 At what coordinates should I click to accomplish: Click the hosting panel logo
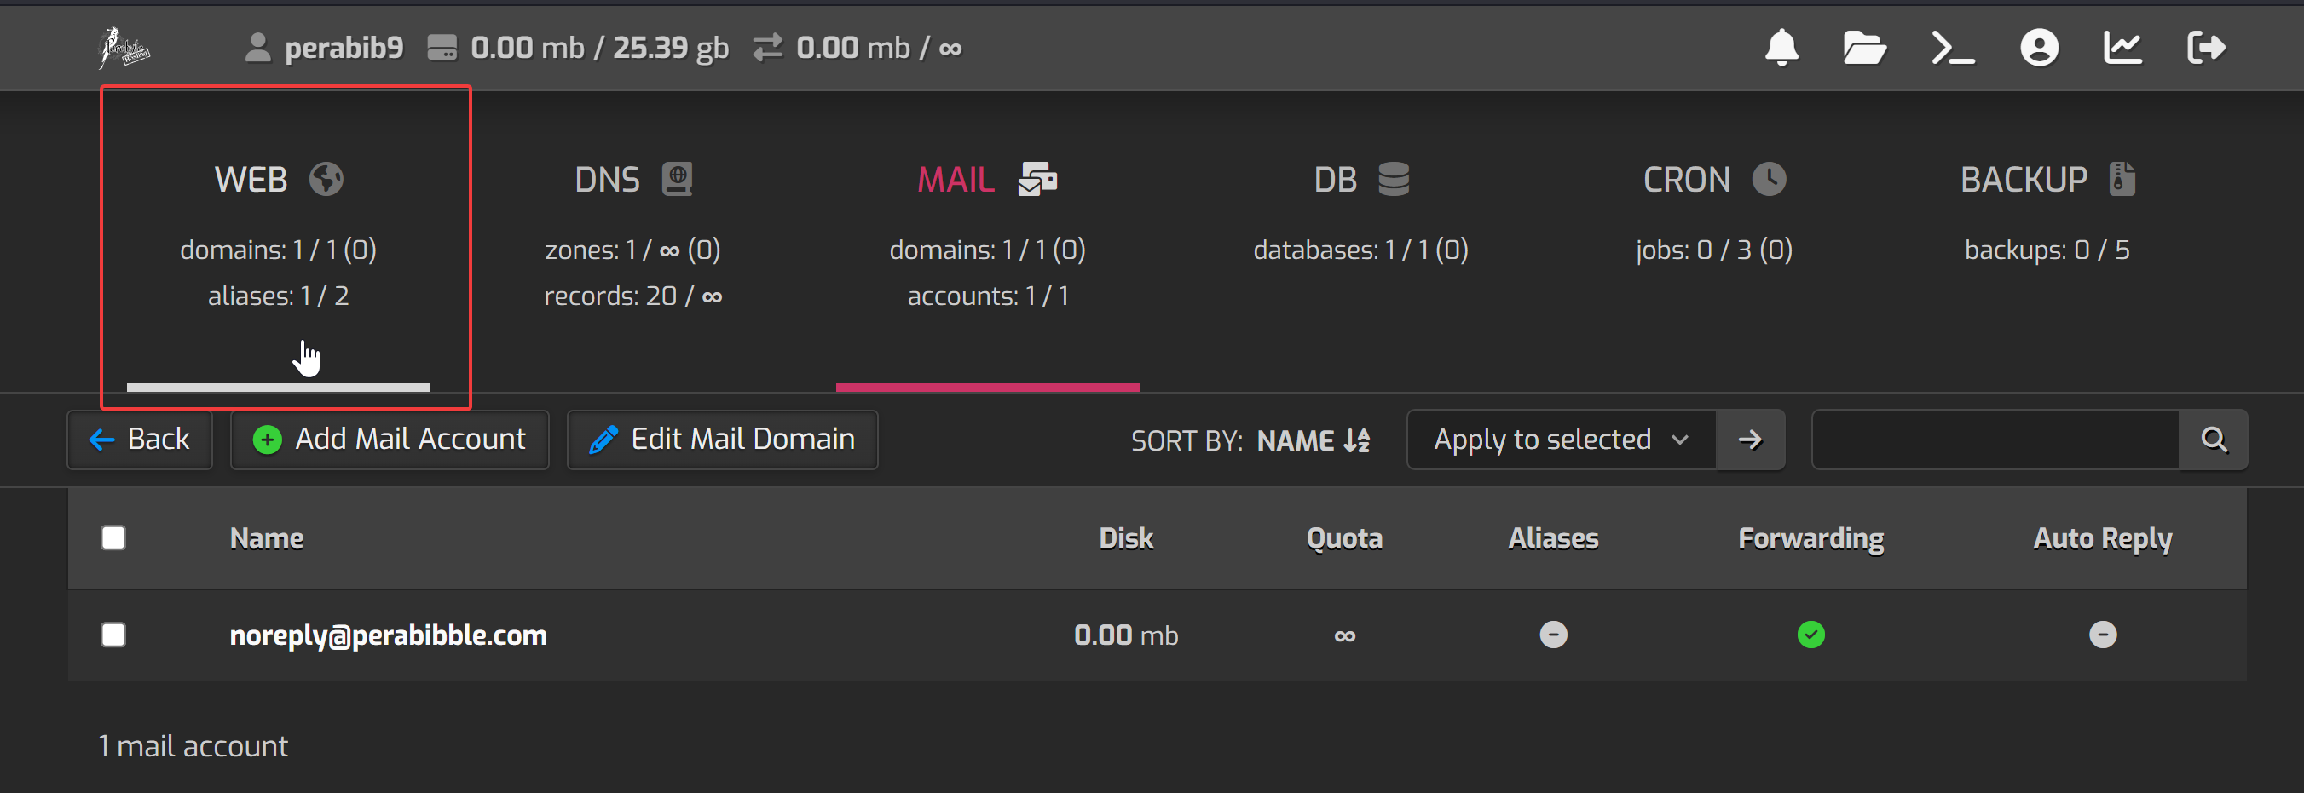124,49
